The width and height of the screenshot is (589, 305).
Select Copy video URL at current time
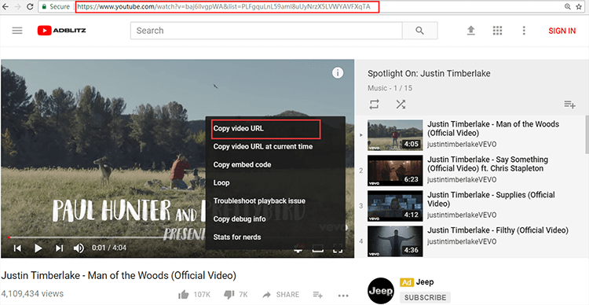point(263,147)
